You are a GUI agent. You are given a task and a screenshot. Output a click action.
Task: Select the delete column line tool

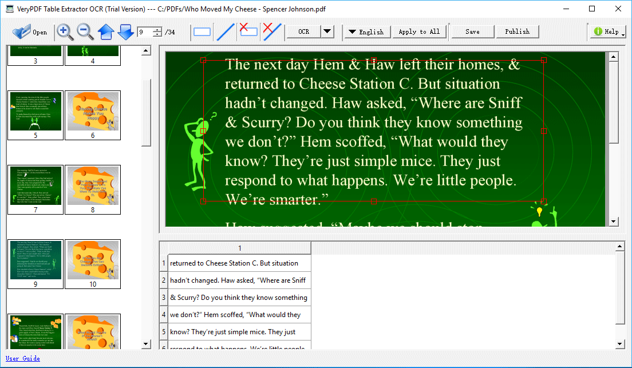tap(272, 31)
